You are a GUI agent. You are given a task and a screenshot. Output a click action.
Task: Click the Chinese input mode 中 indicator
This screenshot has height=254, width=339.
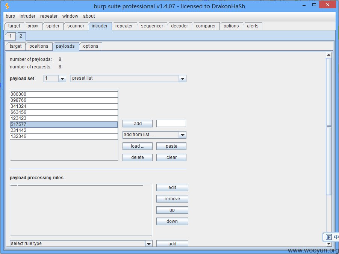tap(336, 237)
